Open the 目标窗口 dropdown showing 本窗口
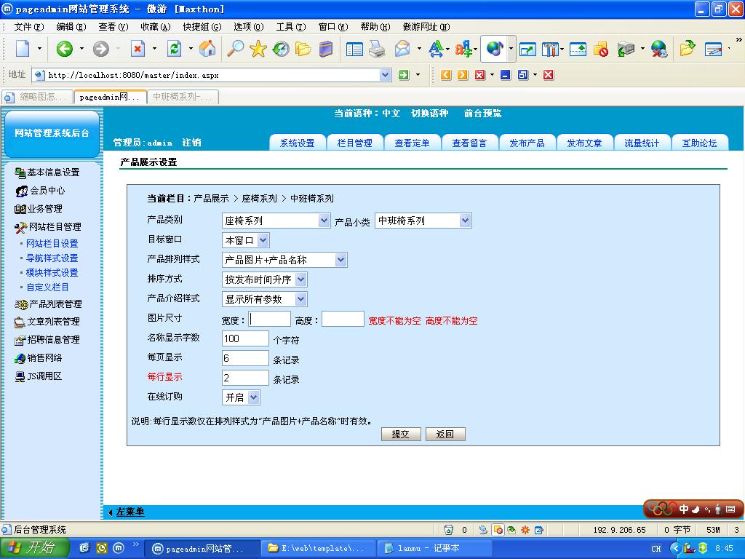The image size is (745, 559). [246, 240]
